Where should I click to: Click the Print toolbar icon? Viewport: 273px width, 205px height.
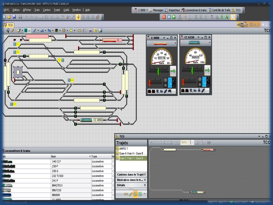coord(20,17)
